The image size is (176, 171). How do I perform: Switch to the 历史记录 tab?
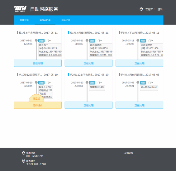coord(66,20)
